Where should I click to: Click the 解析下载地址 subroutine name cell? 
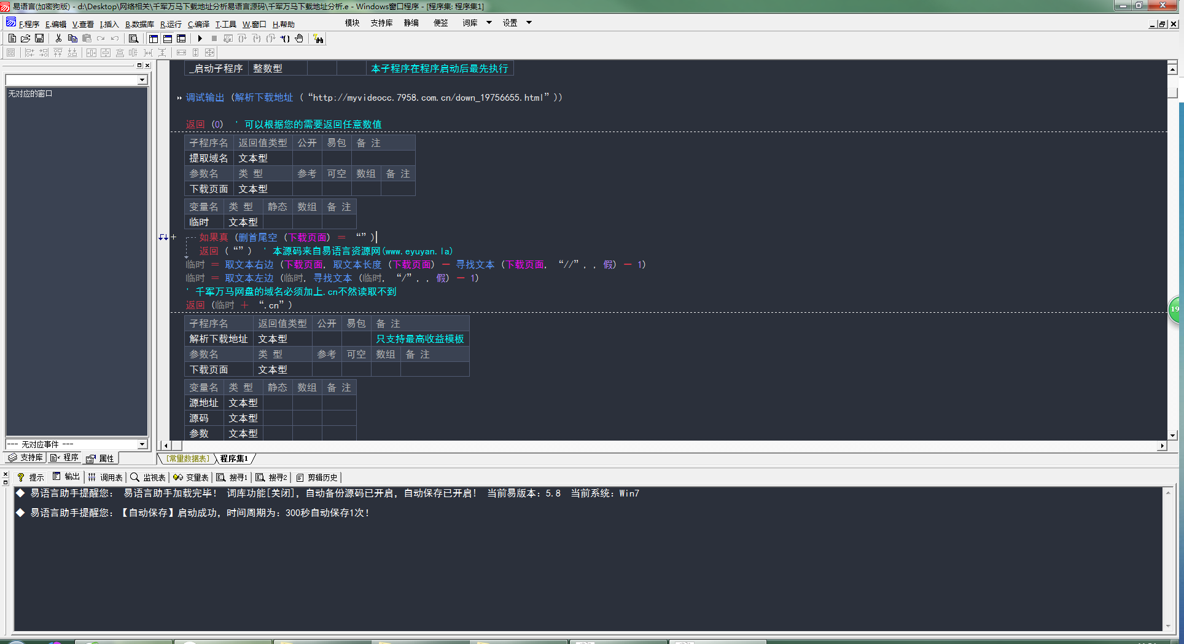point(219,339)
